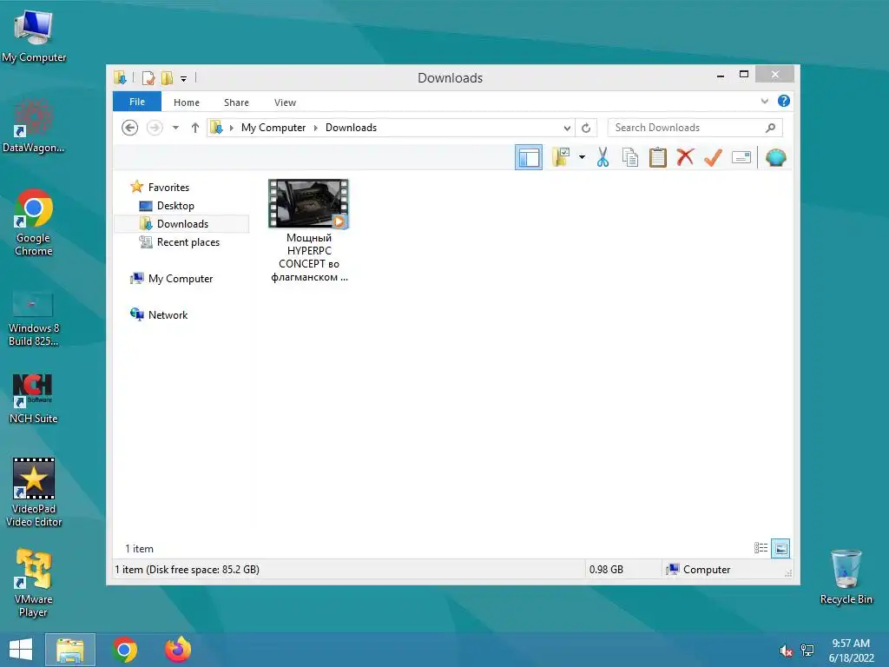Image resolution: width=889 pixels, height=667 pixels.
Task: Click the email envelope icon in toolbar
Action: [x=741, y=157]
